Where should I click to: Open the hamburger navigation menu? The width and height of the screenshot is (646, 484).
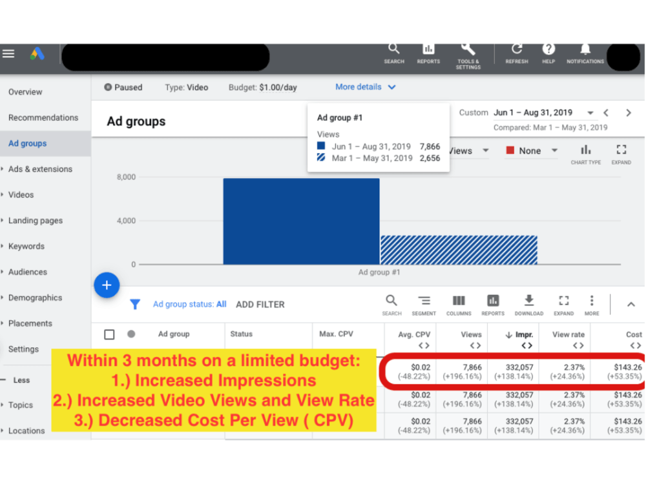[8, 54]
